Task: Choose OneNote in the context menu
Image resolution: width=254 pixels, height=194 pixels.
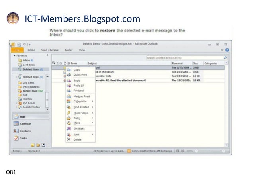Action: point(80,129)
